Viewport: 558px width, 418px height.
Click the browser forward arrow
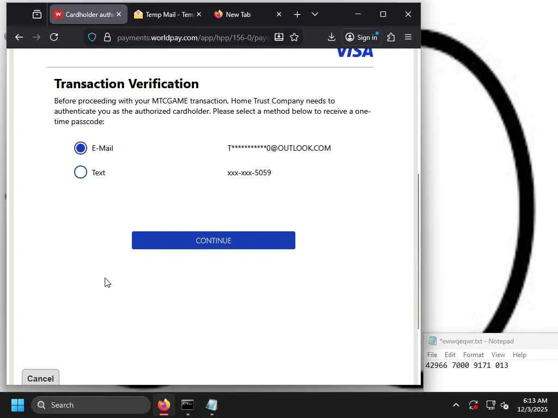[37, 38]
